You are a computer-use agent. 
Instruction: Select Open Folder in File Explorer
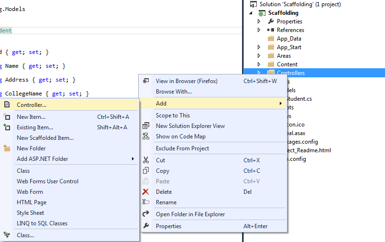click(x=190, y=214)
